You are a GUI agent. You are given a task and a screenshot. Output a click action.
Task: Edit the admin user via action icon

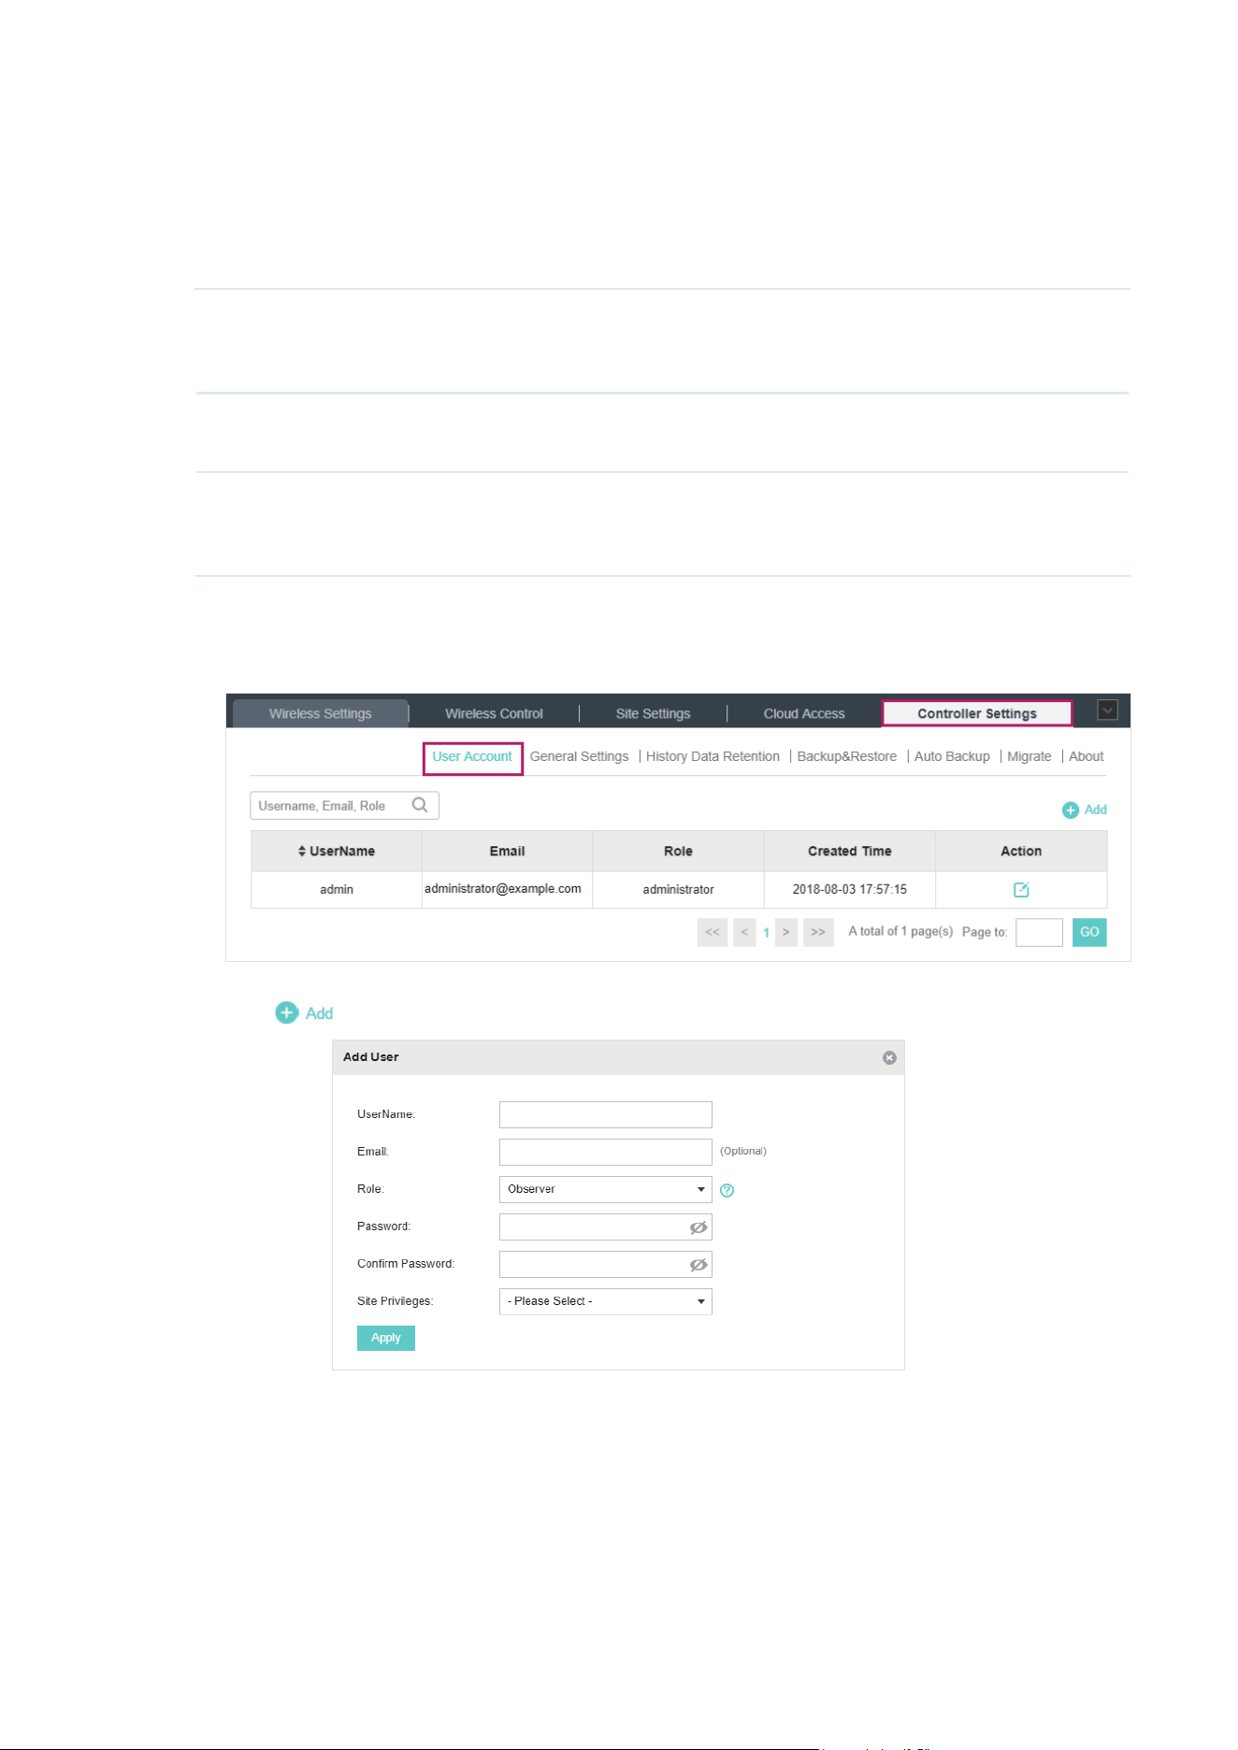pyautogui.click(x=1021, y=889)
